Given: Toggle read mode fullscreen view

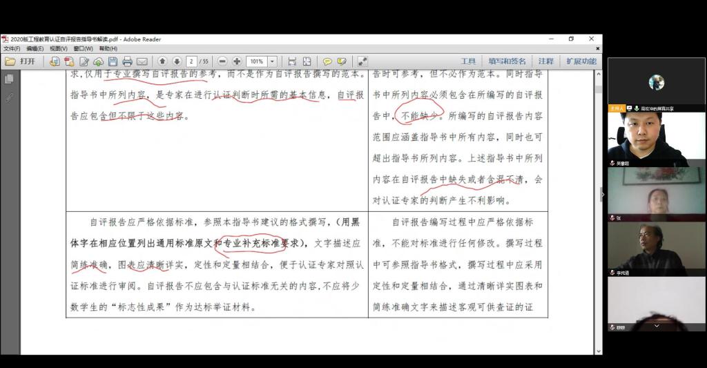Looking at the screenshot, I should click(x=362, y=61).
